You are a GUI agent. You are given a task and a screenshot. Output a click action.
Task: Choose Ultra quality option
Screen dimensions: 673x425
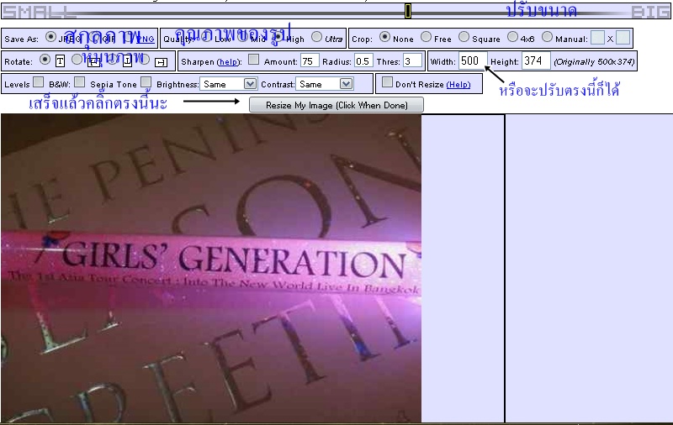tap(316, 37)
